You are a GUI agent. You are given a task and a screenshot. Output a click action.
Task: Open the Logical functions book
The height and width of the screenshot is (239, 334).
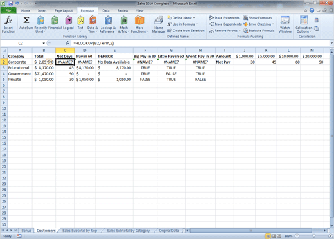pyautogui.click(x=68, y=24)
